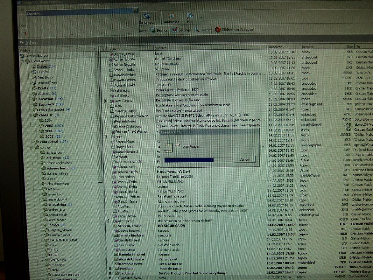This screenshot has width=373, height=280.
Task: Click the Compacting progress bar
Action: 198,160
